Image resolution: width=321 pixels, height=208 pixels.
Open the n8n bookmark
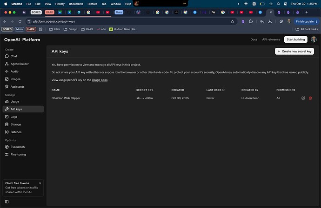(x=101, y=29)
